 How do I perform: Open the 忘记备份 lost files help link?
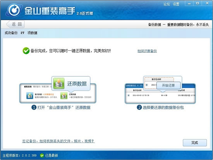pos(58,141)
